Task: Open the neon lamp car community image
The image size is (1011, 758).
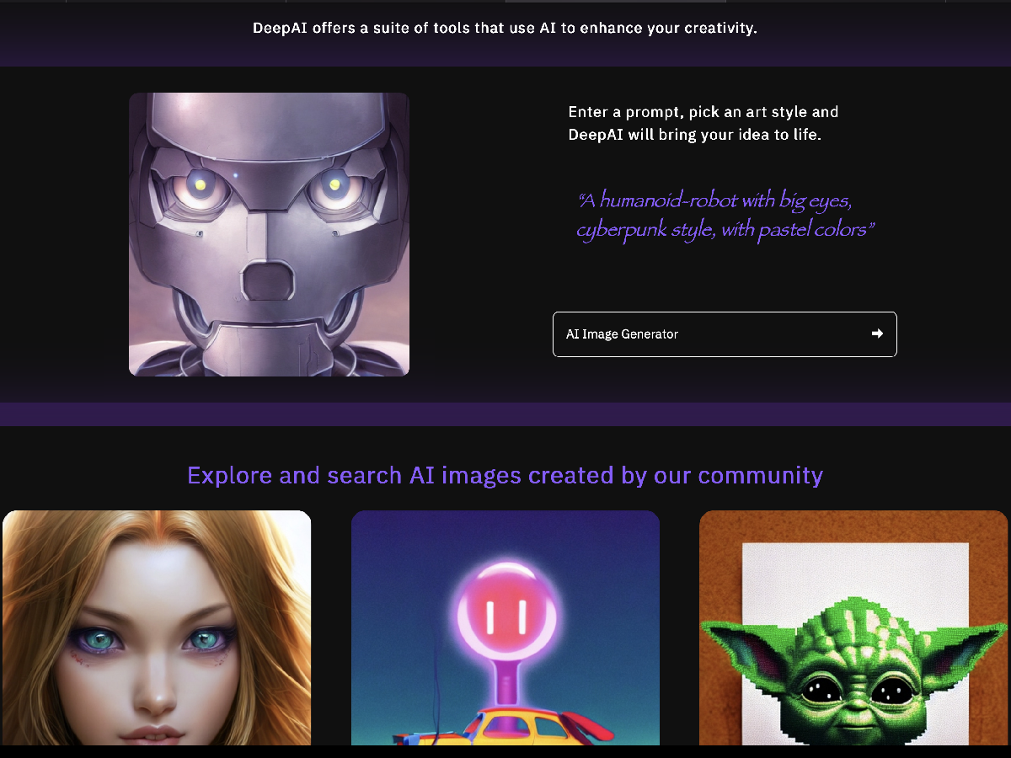Action: point(505,627)
